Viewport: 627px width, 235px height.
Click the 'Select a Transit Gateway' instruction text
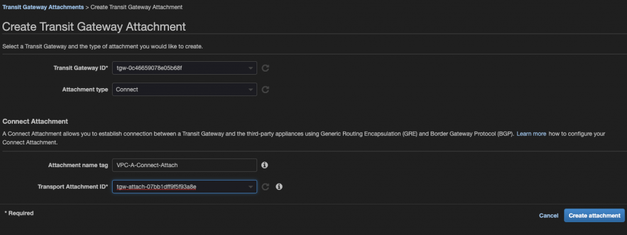coord(103,47)
